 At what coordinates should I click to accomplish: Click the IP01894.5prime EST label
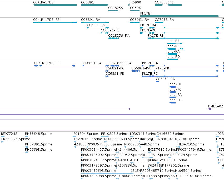pyautogui.click(x=85, y=134)
